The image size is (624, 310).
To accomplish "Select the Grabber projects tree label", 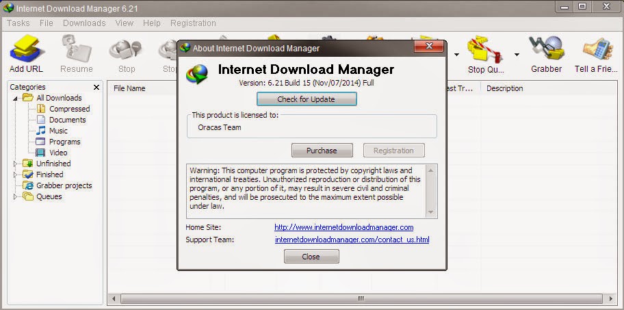I will 64,185.
